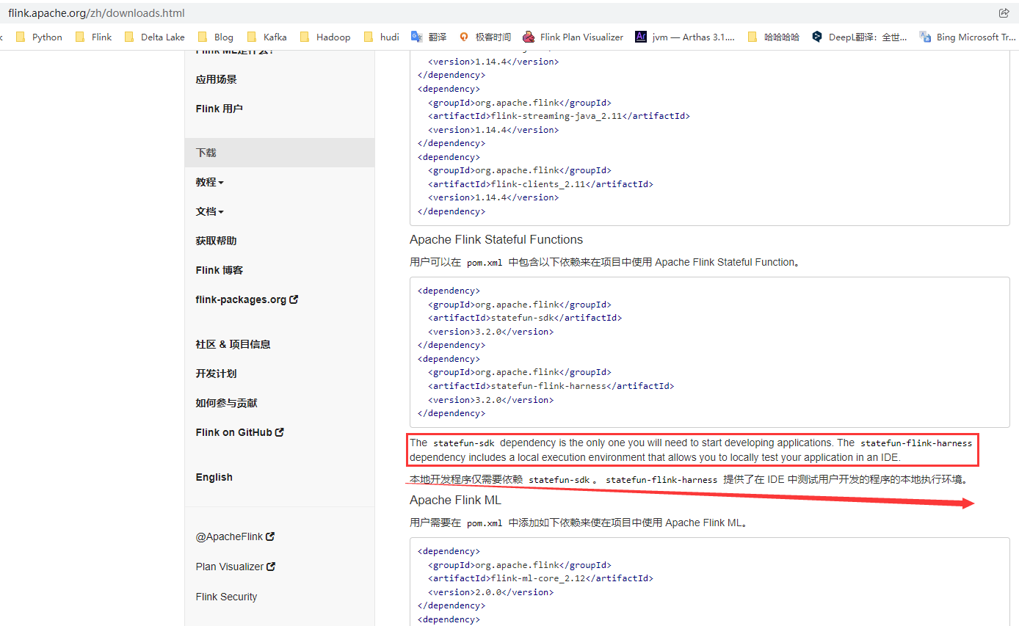Open the 开发计划 sidebar link
The width and height of the screenshot is (1019, 626).
click(x=216, y=374)
